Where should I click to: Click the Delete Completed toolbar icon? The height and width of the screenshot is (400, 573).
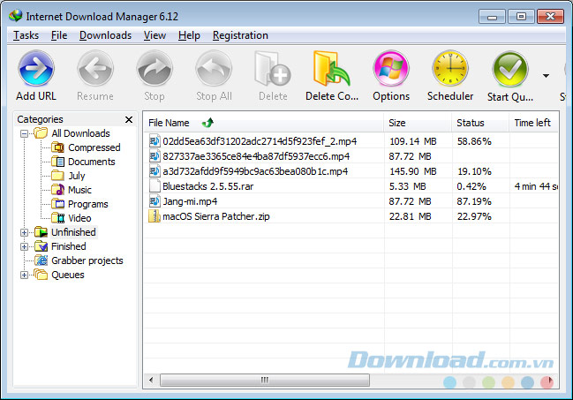pos(332,69)
